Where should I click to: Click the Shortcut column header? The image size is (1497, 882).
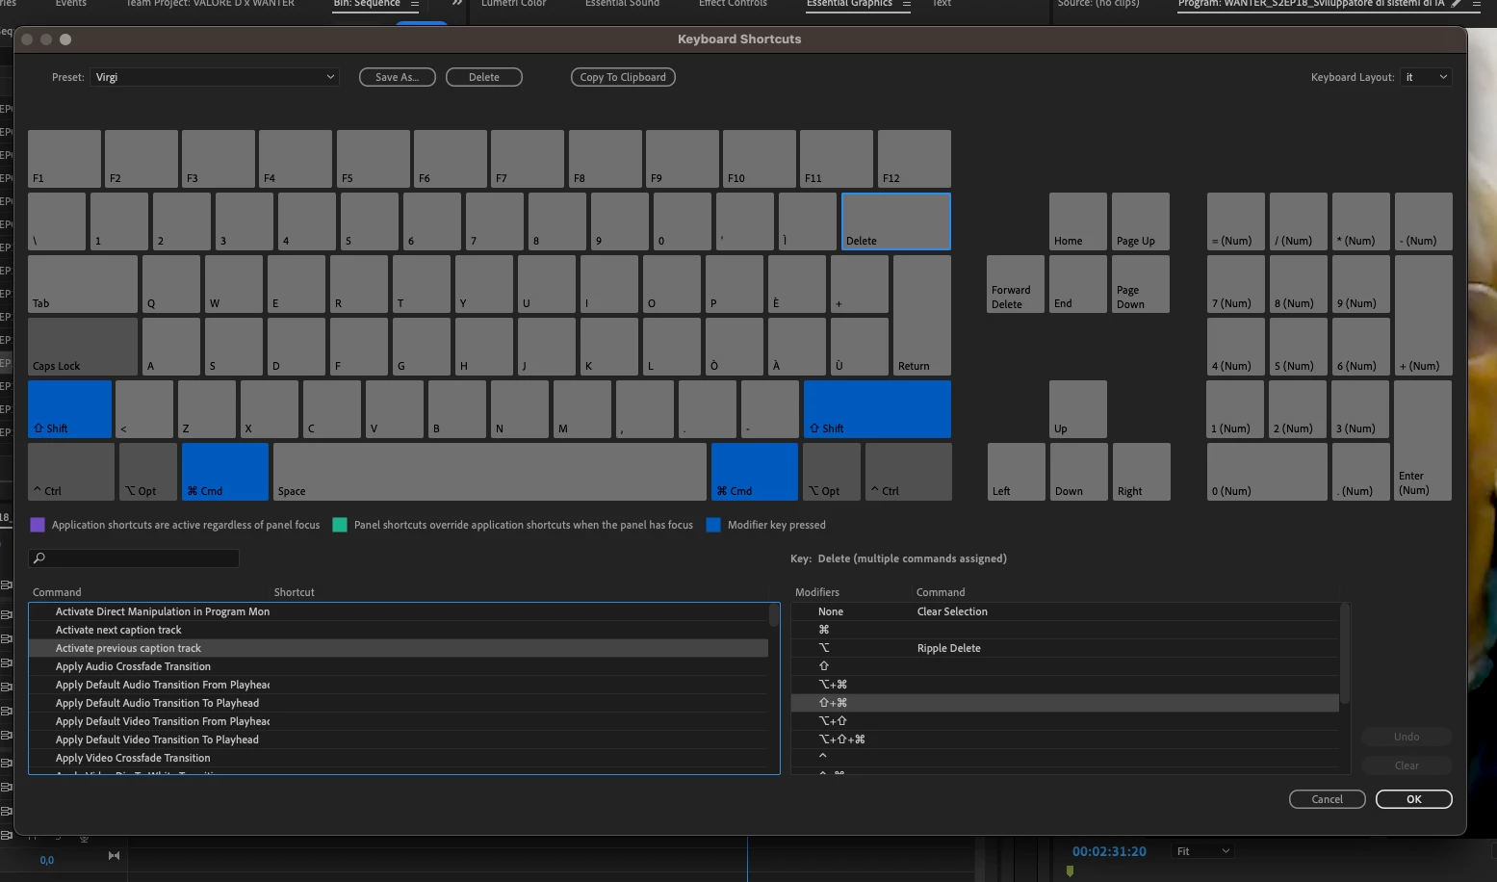[x=295, y=592]
